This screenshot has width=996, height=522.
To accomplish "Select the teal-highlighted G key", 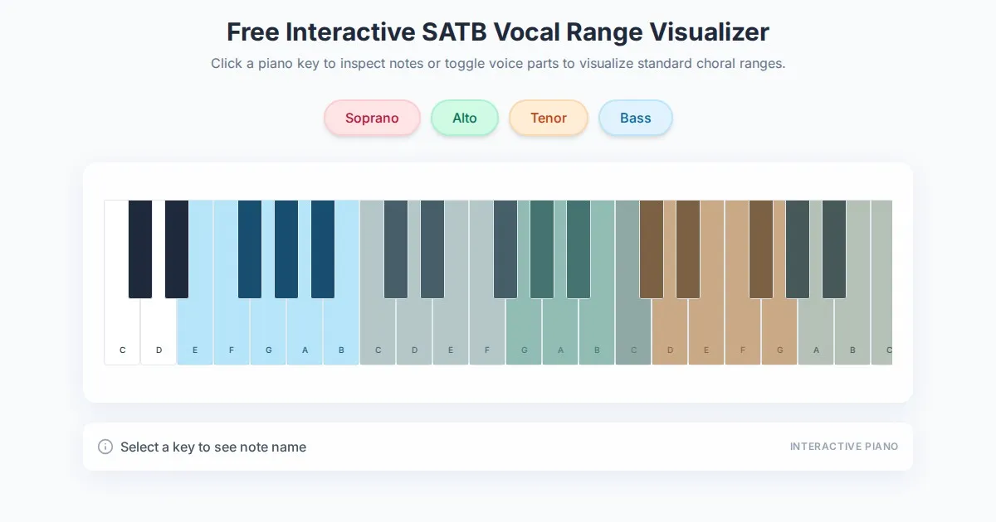I will 524,331.
